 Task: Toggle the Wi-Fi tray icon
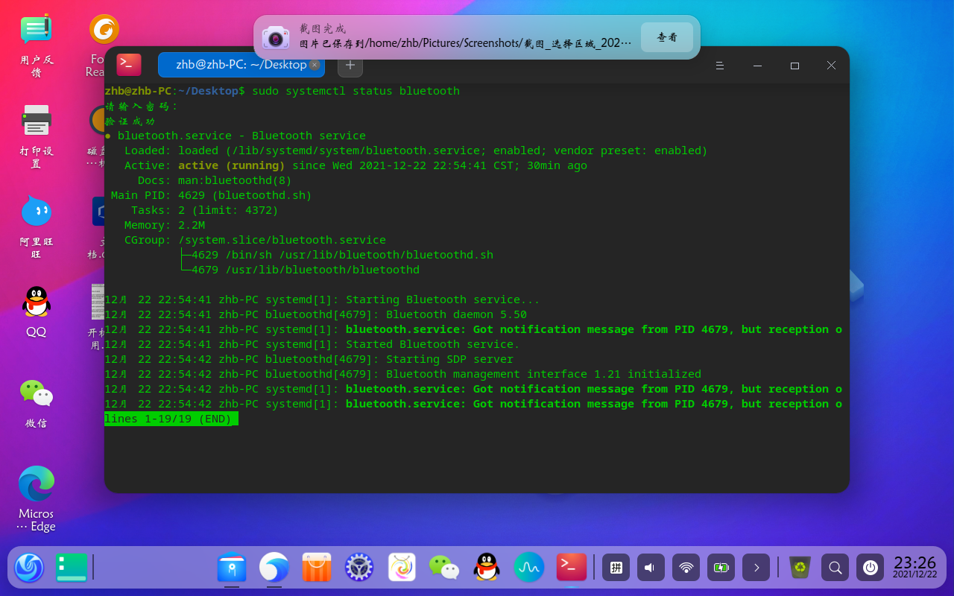[x=686, y=567]
